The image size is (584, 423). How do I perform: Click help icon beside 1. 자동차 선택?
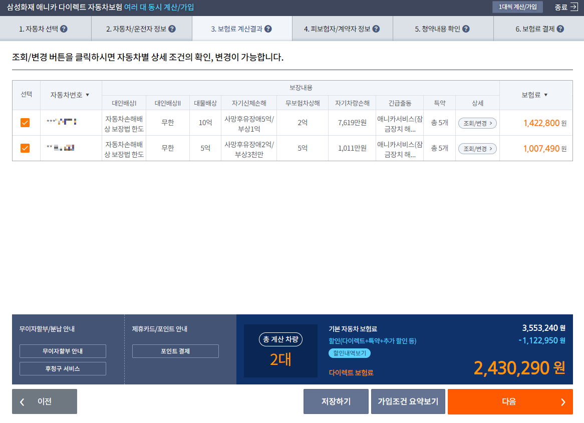tap(64, 29)
